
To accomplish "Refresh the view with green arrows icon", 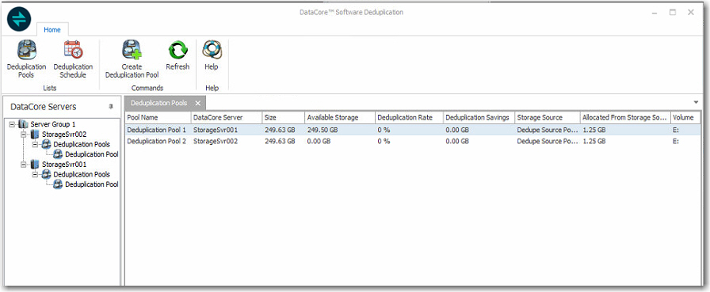I will tap(177, 50).
